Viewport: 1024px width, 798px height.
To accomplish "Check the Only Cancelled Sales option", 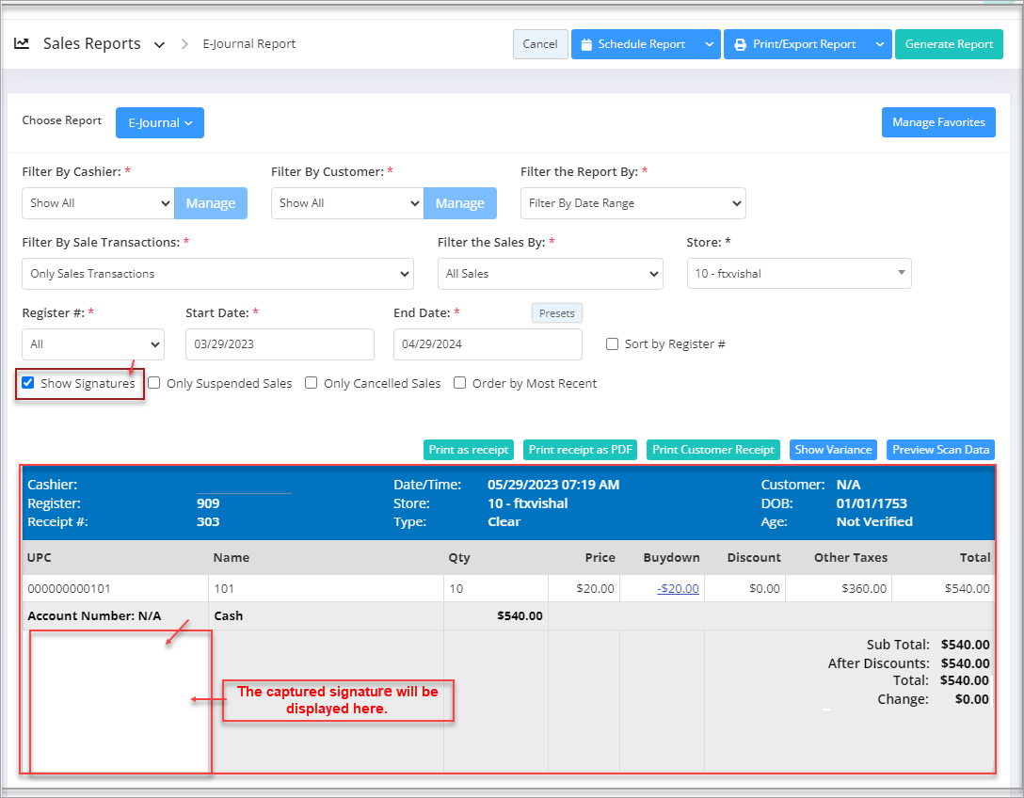I will pyautogui.click(x=312, y=383).
